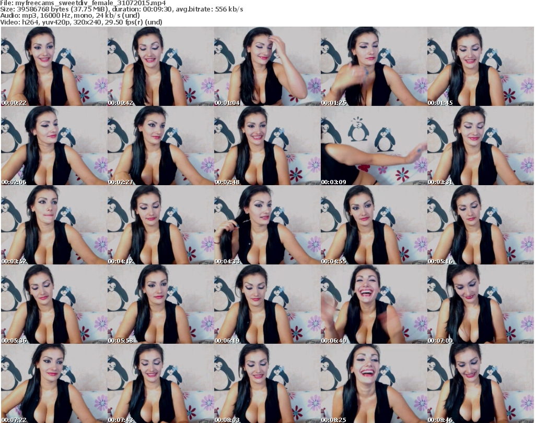The width and height of the screenshot is (535, 423).
Task: Select the thumbnail timestamped 00:01:45
Action: tap(481, 66)
